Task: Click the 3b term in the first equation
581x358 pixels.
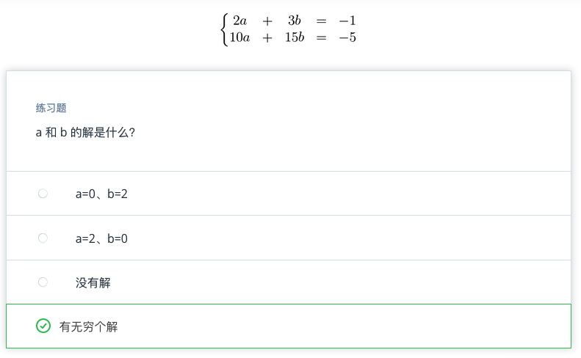Action: [x=295, y=21]
